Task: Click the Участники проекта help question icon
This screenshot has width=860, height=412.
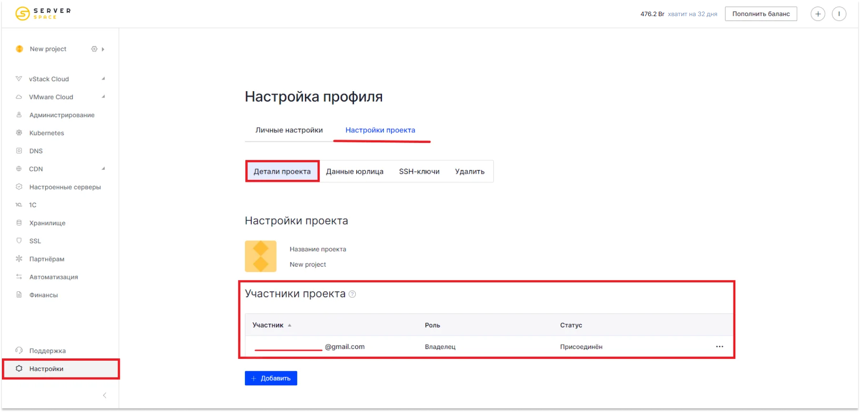Action: point(352,294)
